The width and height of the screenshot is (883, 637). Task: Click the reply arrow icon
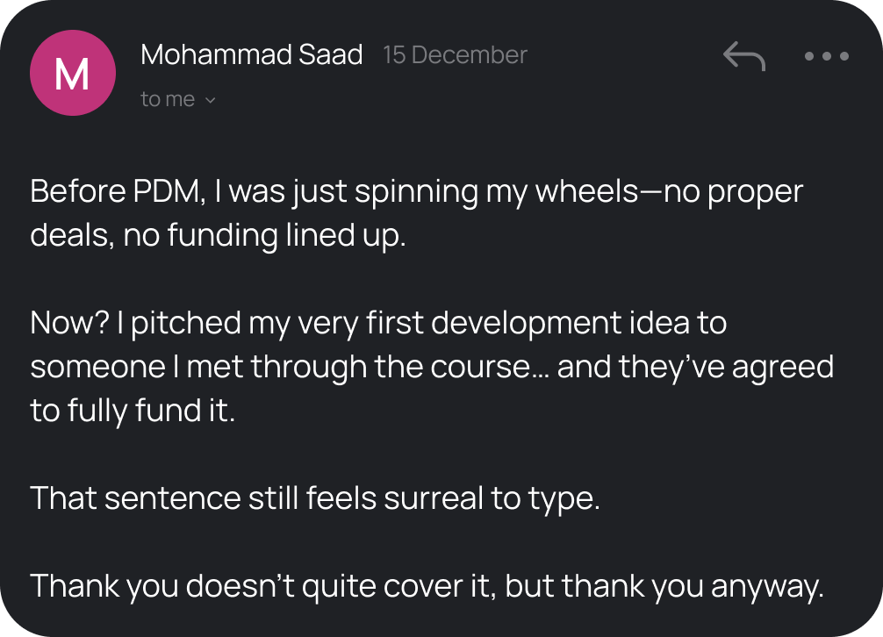click(743, 56)
